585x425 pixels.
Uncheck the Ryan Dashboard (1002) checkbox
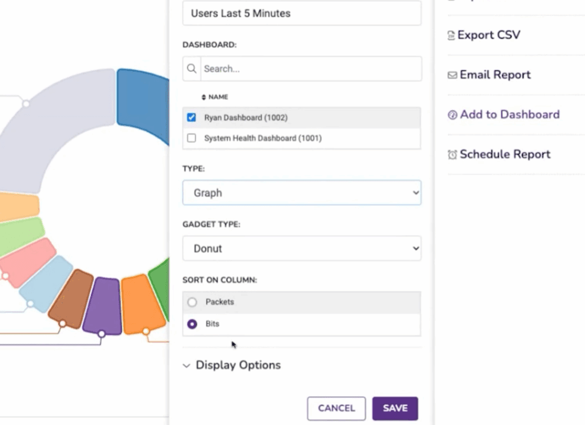(x=191, y=118)
